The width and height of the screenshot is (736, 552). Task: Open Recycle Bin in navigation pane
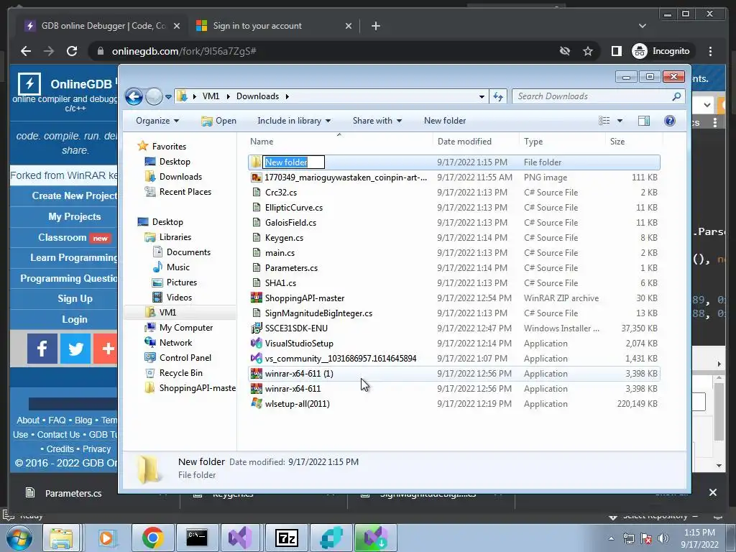point(174,373)
